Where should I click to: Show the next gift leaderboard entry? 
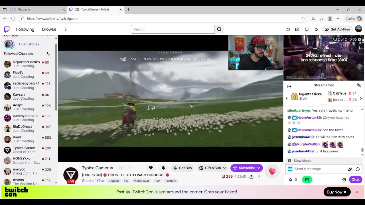(x=361, y=98)
